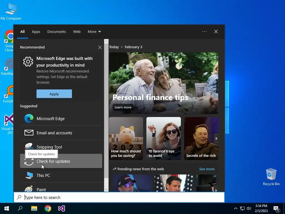The height and width of the screenshot is (214, 285).
Task: Switch to the Apps search tab
Action: [36, 32]
